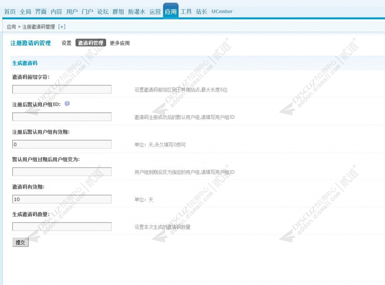Focus the 注册后默认用户组有效期 input showing 0
Image resolution: width=385 pixels, height=285 pixels.
[x=62, y=144]
